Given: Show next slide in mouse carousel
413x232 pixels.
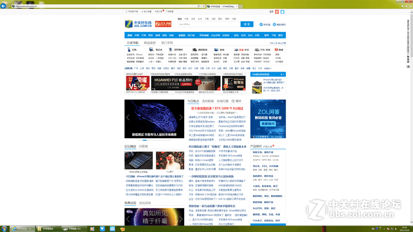Looking at the screenshot, I should click(181, 118).
